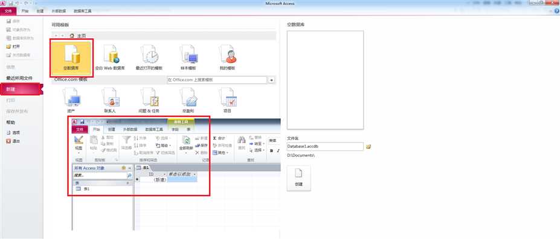Viewport: 560px width, 239px height.
Task: Click the Home (主页) icon in the template breadcrumb
Action: (x=72, y=36)
